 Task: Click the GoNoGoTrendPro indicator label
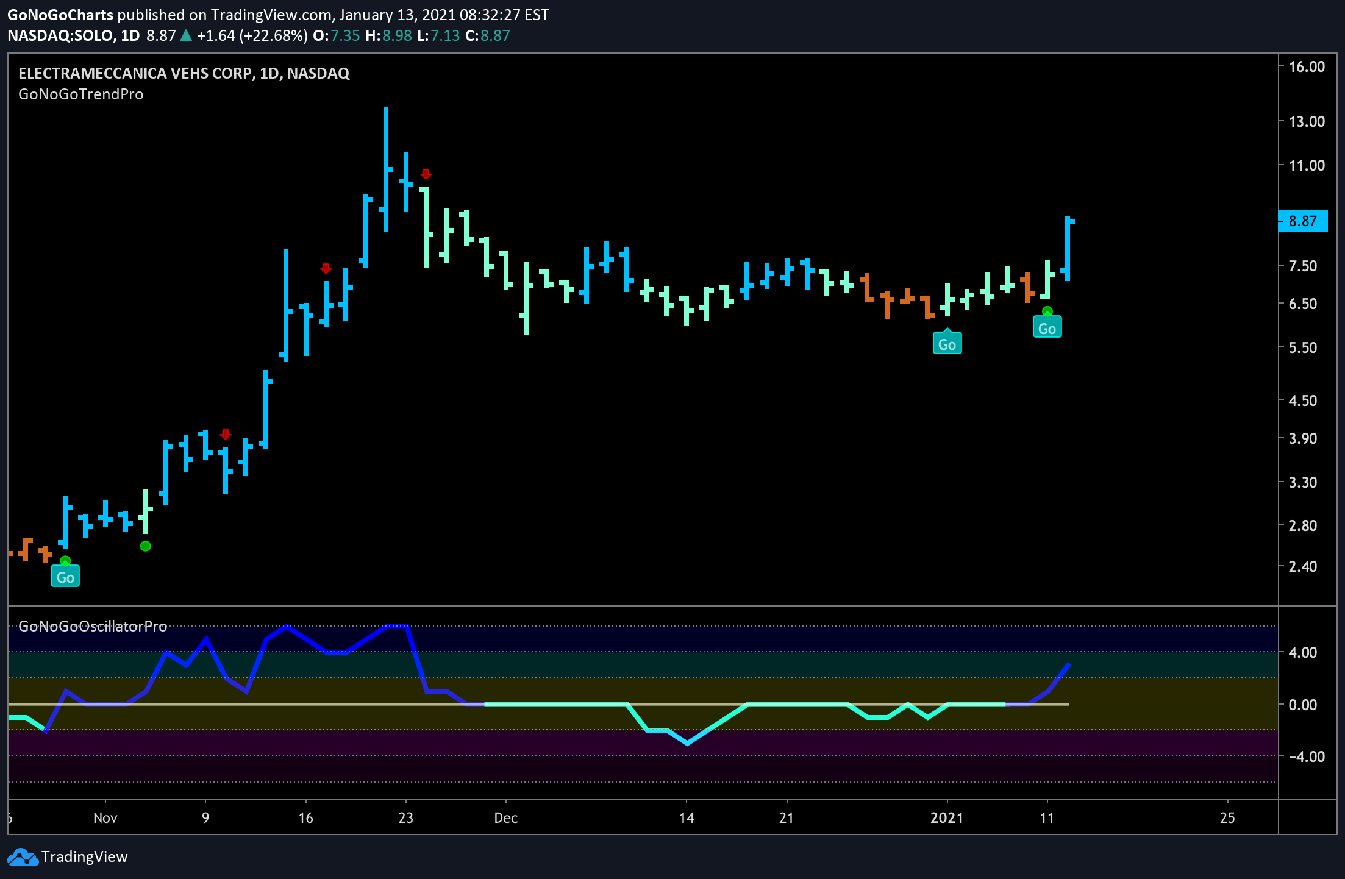tap(81, 94)
